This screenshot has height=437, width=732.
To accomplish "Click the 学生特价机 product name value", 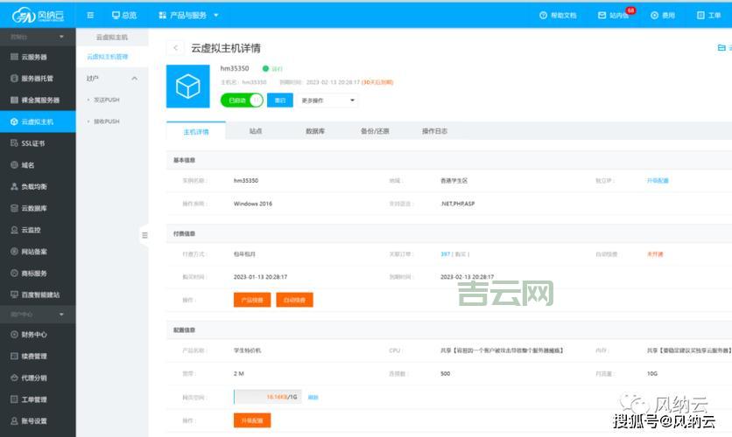I will click(x=248, y=350).
